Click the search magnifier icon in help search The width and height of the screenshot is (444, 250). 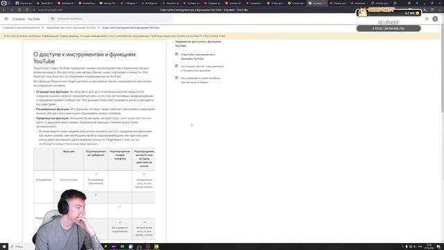(53, 19)
